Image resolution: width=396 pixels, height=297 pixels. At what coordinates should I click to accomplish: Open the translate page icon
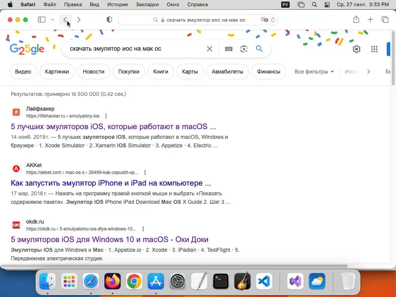pyautogui.click(x=265, y=20)
